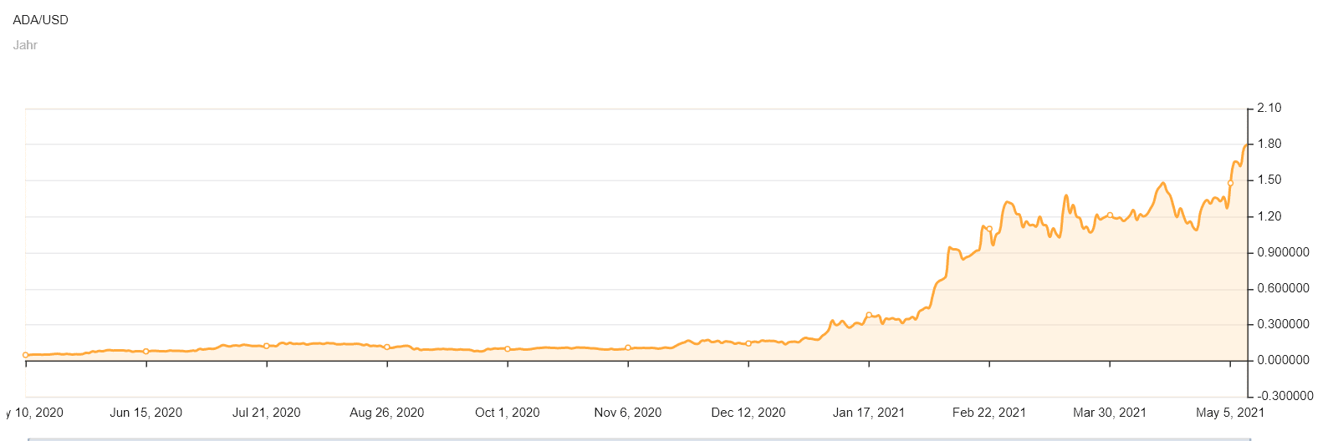1338x441 pixels.
Task: Click the line marker above Aug 26, 2020
Action: click(x=387, y=347)
